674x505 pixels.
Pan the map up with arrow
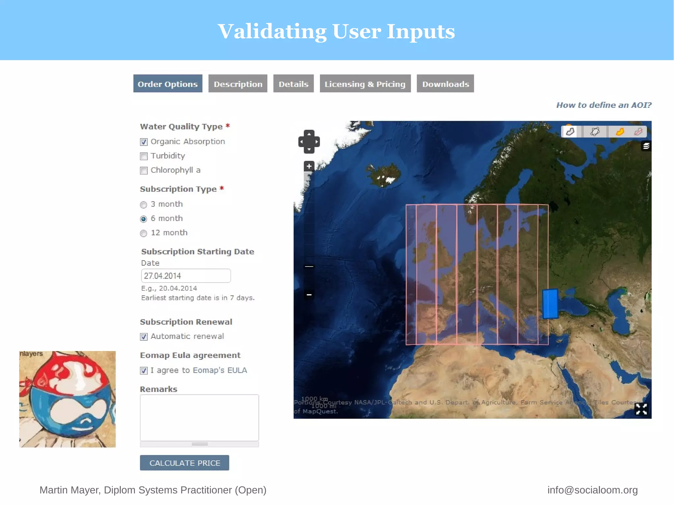point(309,134)
